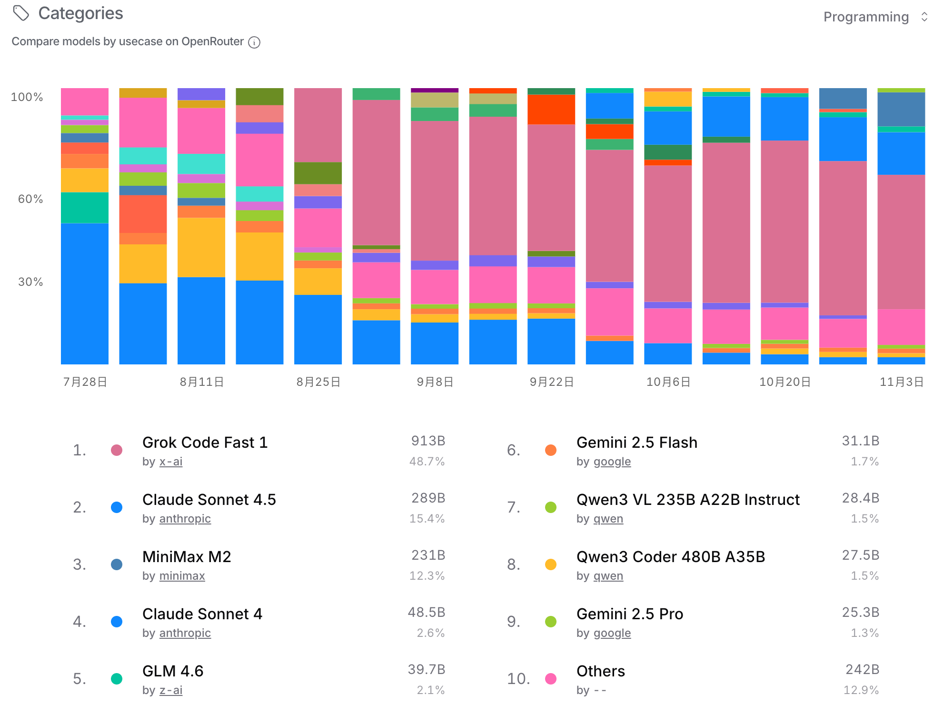
Task: Select the Grok Code Fast 1 model title
Action: pyautogui.click(x=205, y=443)
